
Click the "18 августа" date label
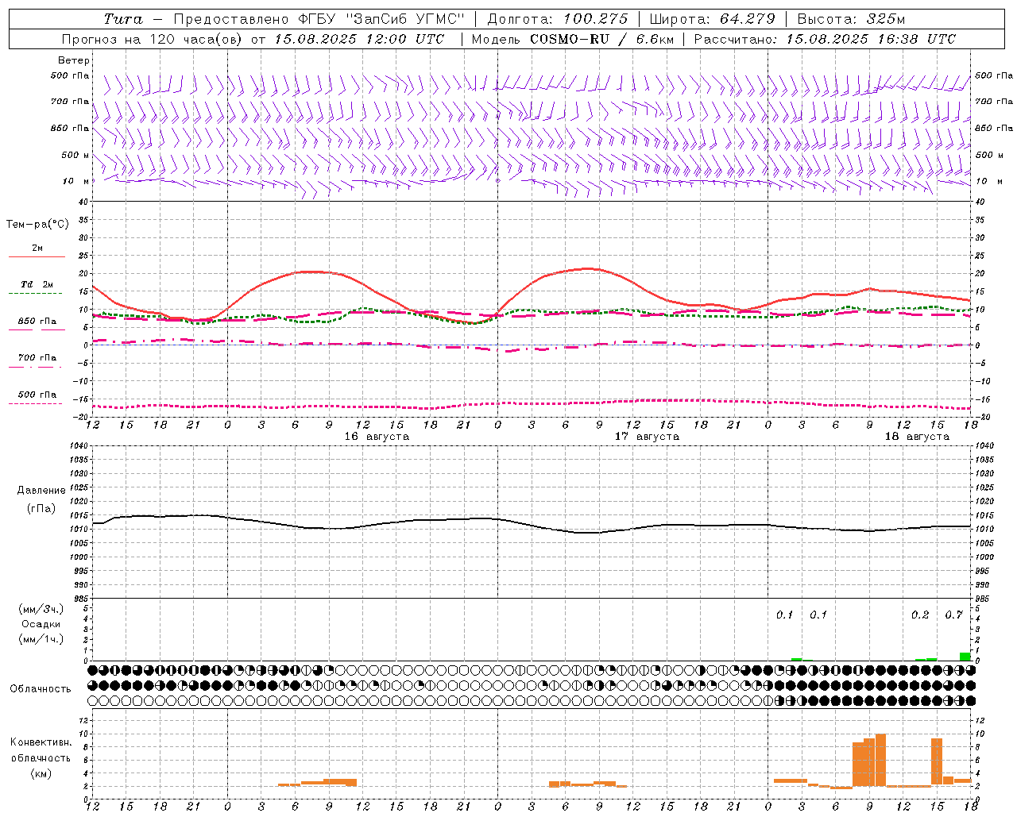coord(917,437)
